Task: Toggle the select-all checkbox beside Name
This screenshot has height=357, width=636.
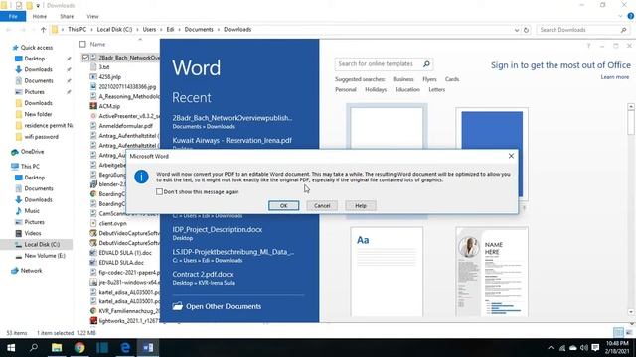Action: 82,44
